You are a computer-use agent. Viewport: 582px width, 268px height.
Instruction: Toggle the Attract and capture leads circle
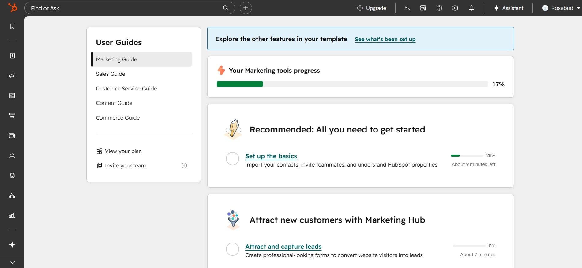click(x=232, y=249)
